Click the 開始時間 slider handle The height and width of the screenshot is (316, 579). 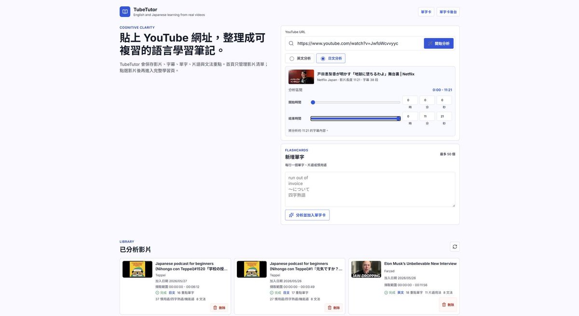(x=313, y=102)
